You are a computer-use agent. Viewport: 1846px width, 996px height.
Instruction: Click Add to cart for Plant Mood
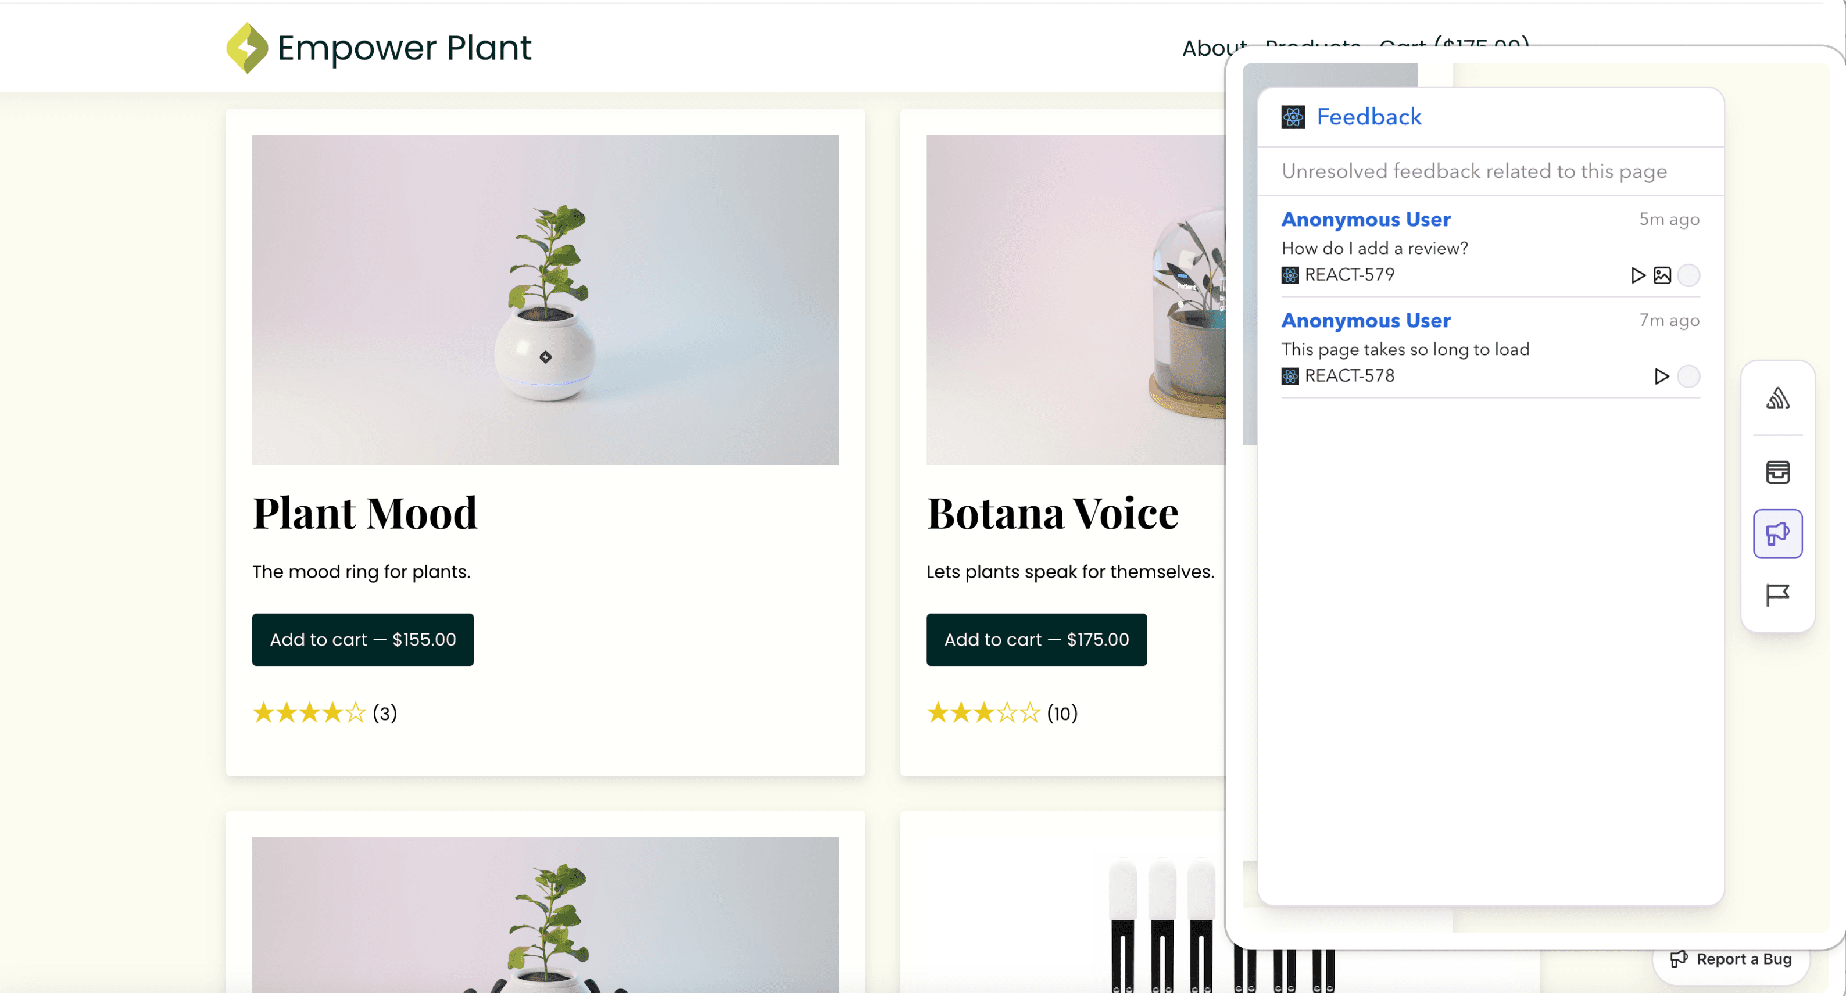click(x=363, y=639)
